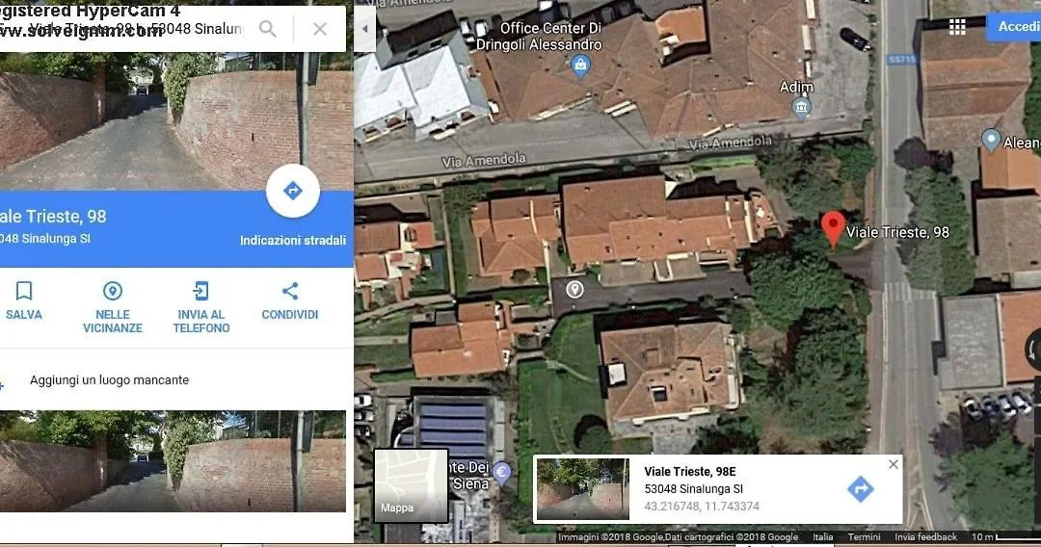The width and height of the screenshot is (1041, 547).
Task: Open Office Center Di Dringoli Alessandro marker
Action: point(581,65)
